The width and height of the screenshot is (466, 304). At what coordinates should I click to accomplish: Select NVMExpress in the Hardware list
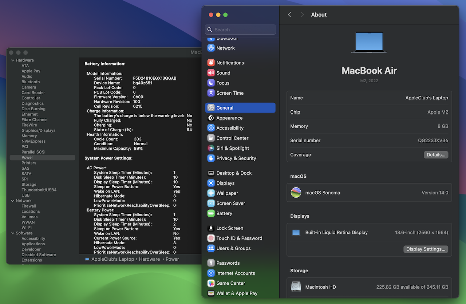33,141
